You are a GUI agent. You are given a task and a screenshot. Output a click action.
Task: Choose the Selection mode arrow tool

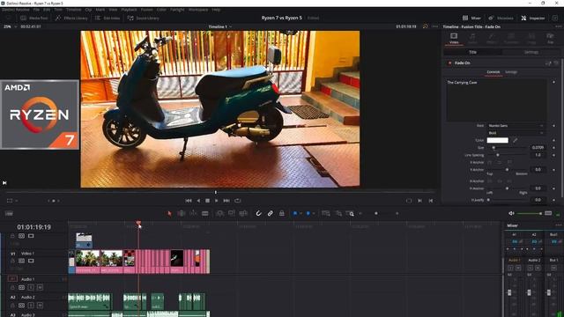[x=169, y=213]
